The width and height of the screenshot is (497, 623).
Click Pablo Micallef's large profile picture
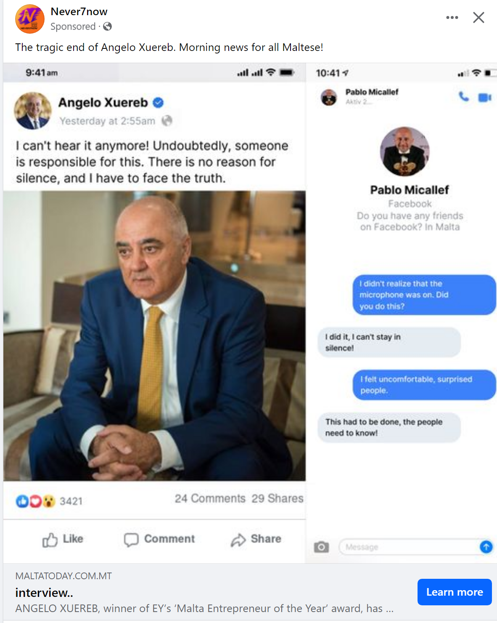(x=404, y=152)
